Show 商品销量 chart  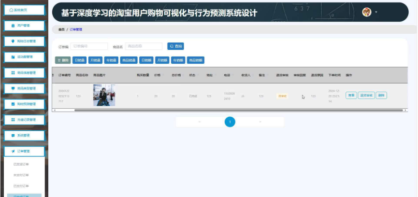pyautogui.click(x=129, y=60)
